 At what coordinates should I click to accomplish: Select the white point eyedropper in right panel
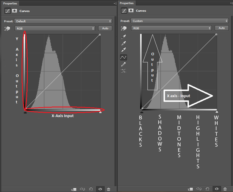[124, 50]
